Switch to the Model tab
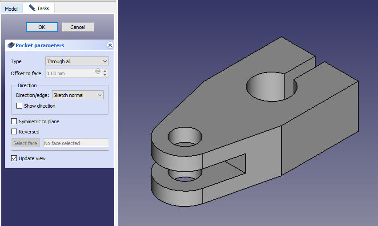This screenshot has width=378, height=226. 11,9
